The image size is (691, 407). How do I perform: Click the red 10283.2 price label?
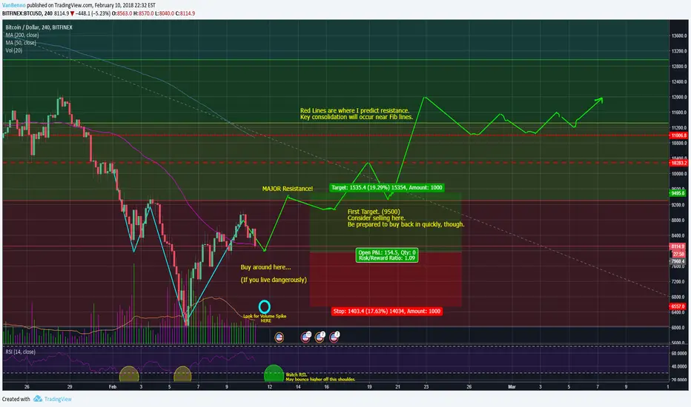pyautogui.click(x=678, y=163)
